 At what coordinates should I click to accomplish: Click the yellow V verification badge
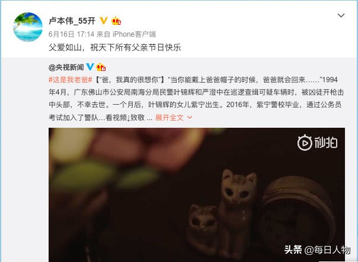(104, 21)
